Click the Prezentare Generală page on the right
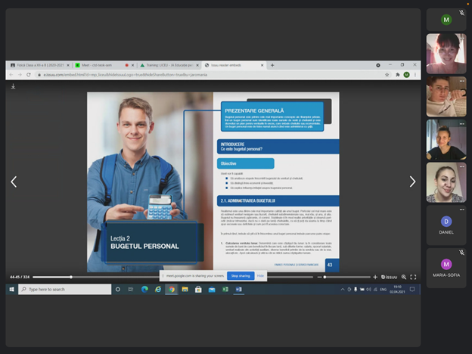Image resolution: width=472 pixels, height=354 pixels. coord(276,182)
